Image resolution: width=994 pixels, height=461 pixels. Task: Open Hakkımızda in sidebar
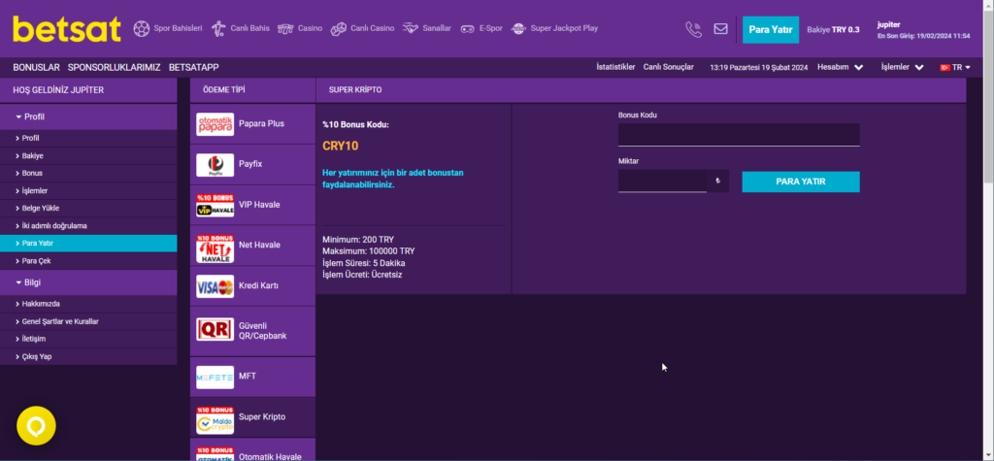88,304
